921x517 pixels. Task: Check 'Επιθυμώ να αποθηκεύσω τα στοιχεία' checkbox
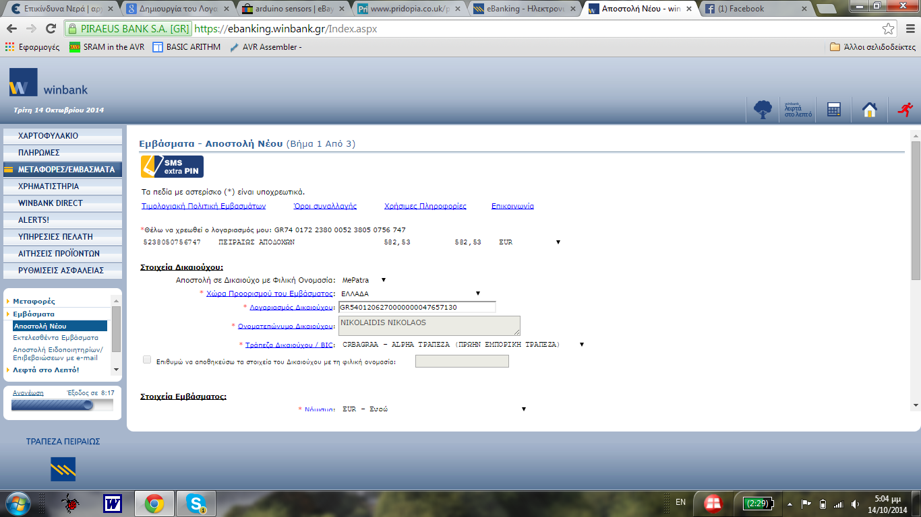(147, 360)
